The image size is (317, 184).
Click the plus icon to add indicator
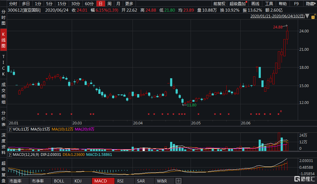pyautogui.click(x=178, y=181)
